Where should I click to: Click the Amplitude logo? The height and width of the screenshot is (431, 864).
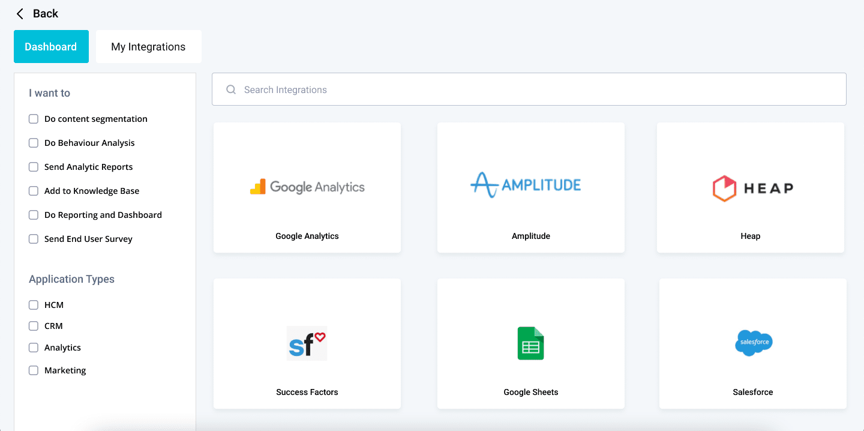[526, 185]
